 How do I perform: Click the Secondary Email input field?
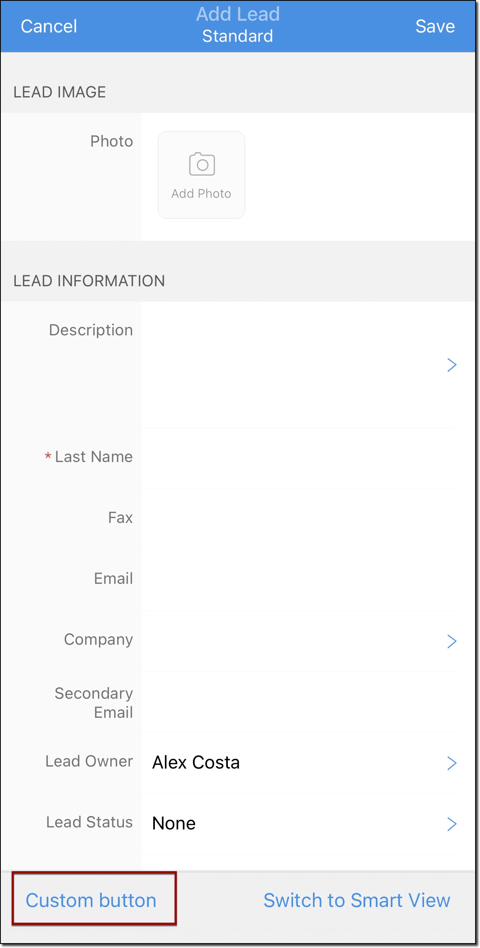(299, 702)
